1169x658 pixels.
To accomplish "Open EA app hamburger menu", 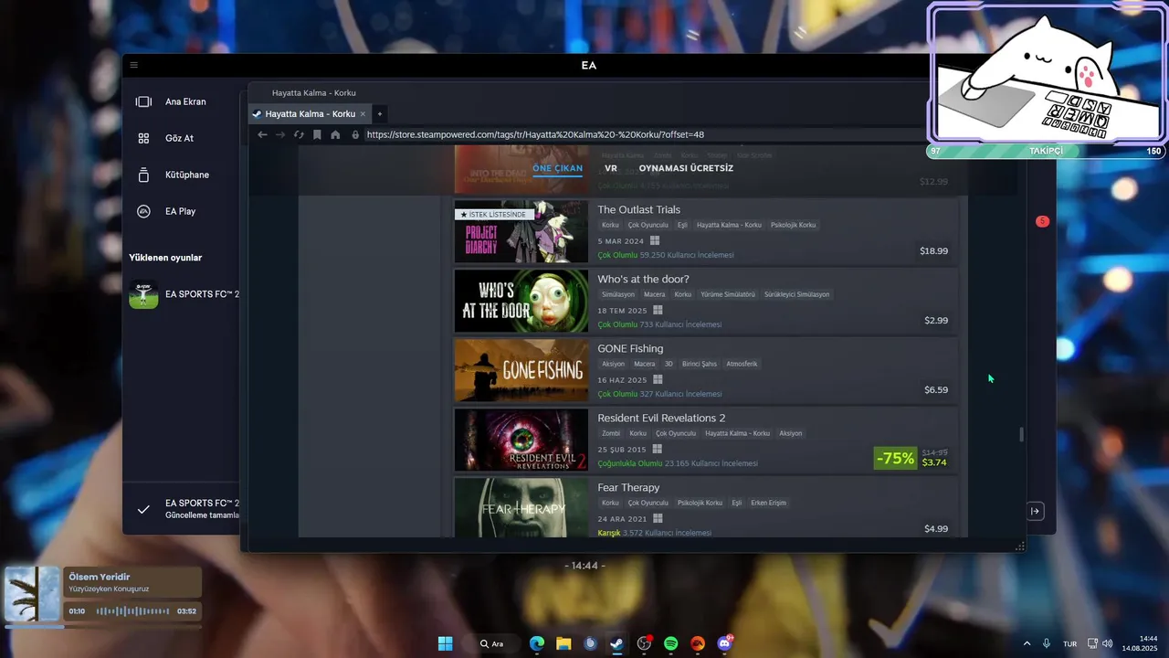I will point(133,65).
